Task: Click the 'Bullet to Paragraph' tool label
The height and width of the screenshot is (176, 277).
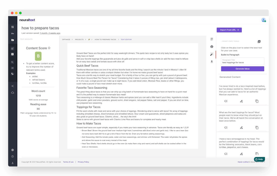Action: click(230, 55)
